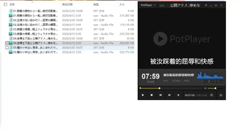Click the 235,554 KB size cell

(127, 34)
